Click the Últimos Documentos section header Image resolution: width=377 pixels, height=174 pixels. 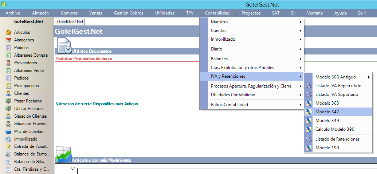(x=92, y=51)
